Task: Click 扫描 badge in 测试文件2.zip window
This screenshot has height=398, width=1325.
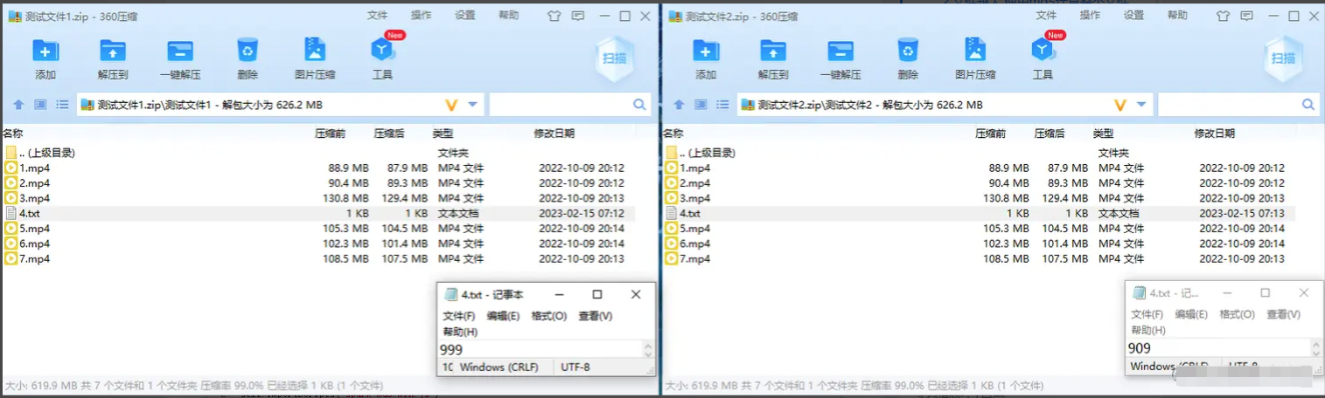Action: [x=1283, y=58]
